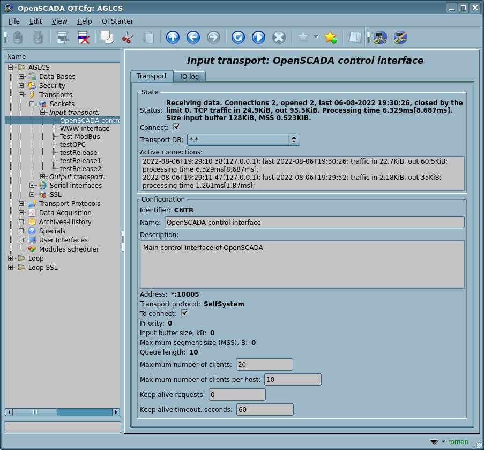Expand the Serial interfaces node
Viewport: 484px width, 450px height.
tap(32, 186)
